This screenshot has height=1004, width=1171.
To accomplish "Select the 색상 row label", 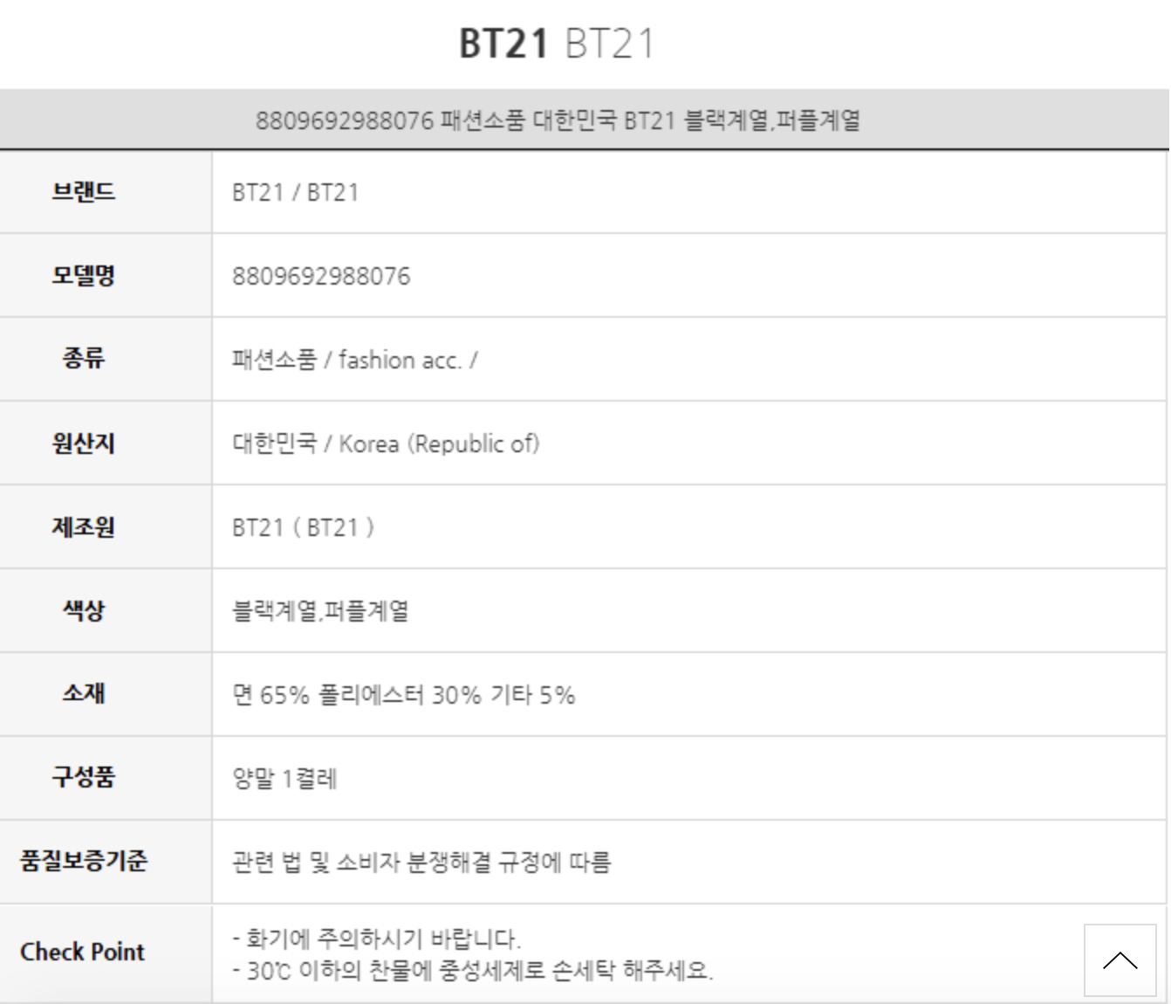I will click(x=84, y=610).
